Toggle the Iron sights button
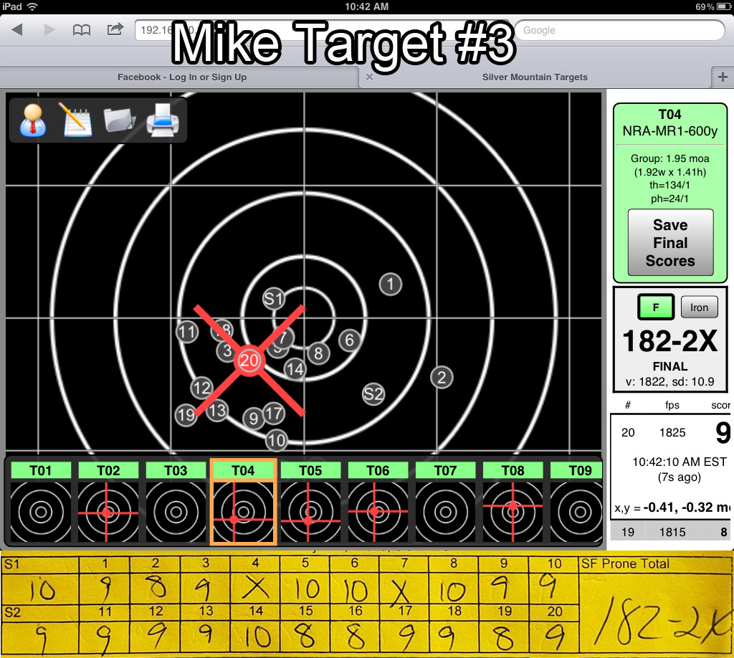 699,307
